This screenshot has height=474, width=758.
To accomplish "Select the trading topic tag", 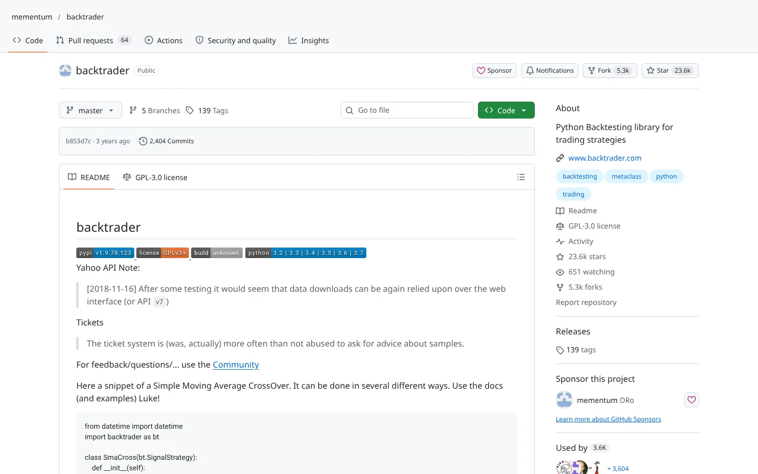I will click(573, 194).
